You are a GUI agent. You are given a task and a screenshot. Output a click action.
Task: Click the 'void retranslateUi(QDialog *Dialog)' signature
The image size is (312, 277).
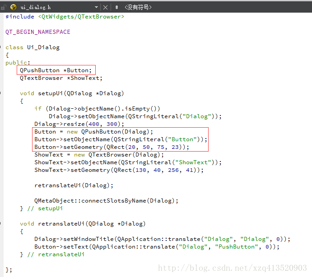click(83, 224)
